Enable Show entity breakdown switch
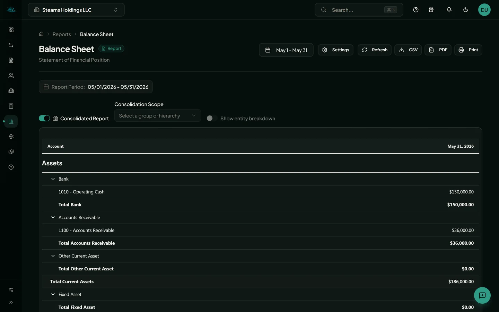499x312 pixels. pos(212,118)
